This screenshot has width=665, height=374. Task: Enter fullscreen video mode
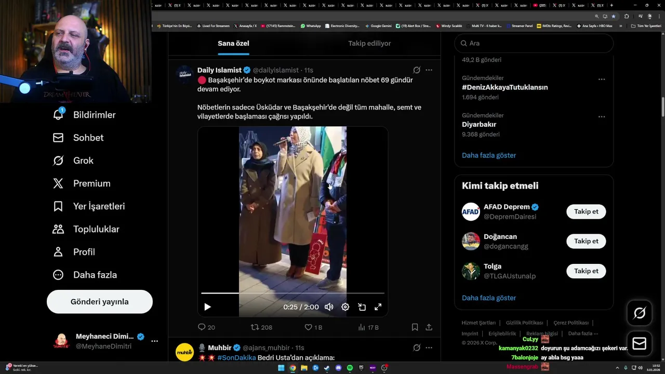point(378,307)
